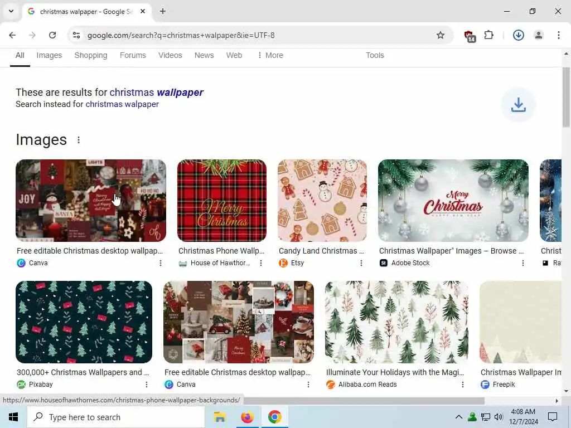Open more options for House of Hawthornes result
This screenshot has width=571, height=428.
pos(261,263)
